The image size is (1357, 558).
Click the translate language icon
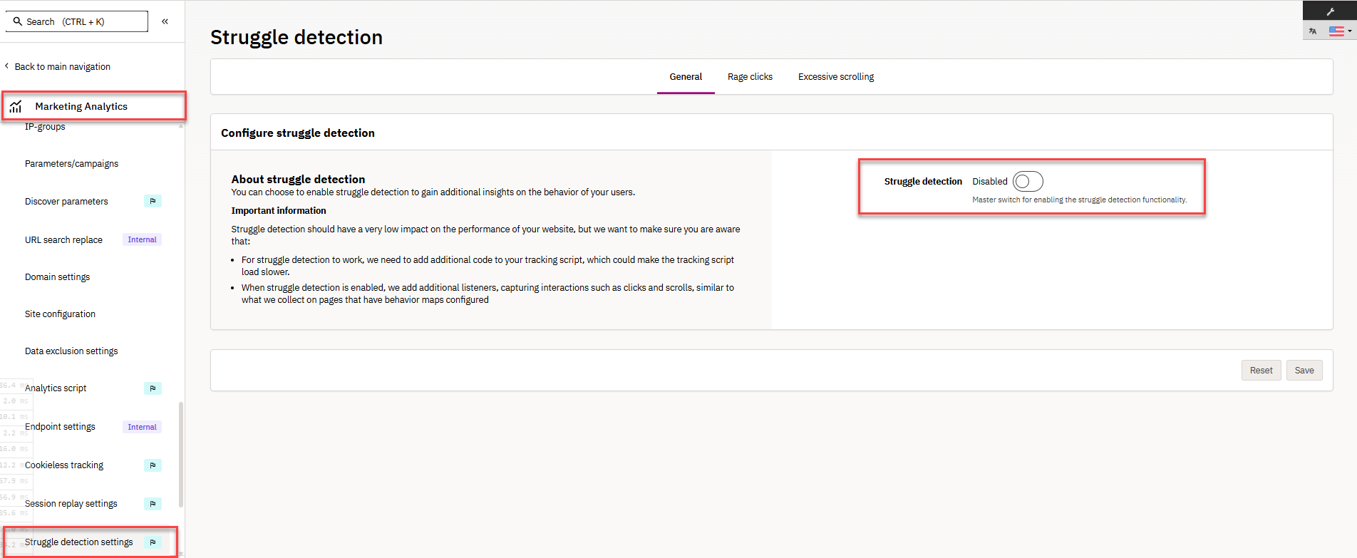click(x=1313, y=31)
